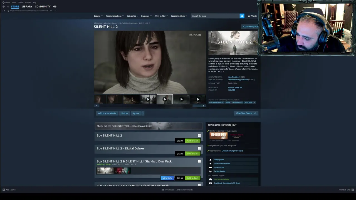Image resolution: width=356 pixels, height=200 pixels.
Task: Go back with the navigation back arrow
Action: click(x=4, y=6)
